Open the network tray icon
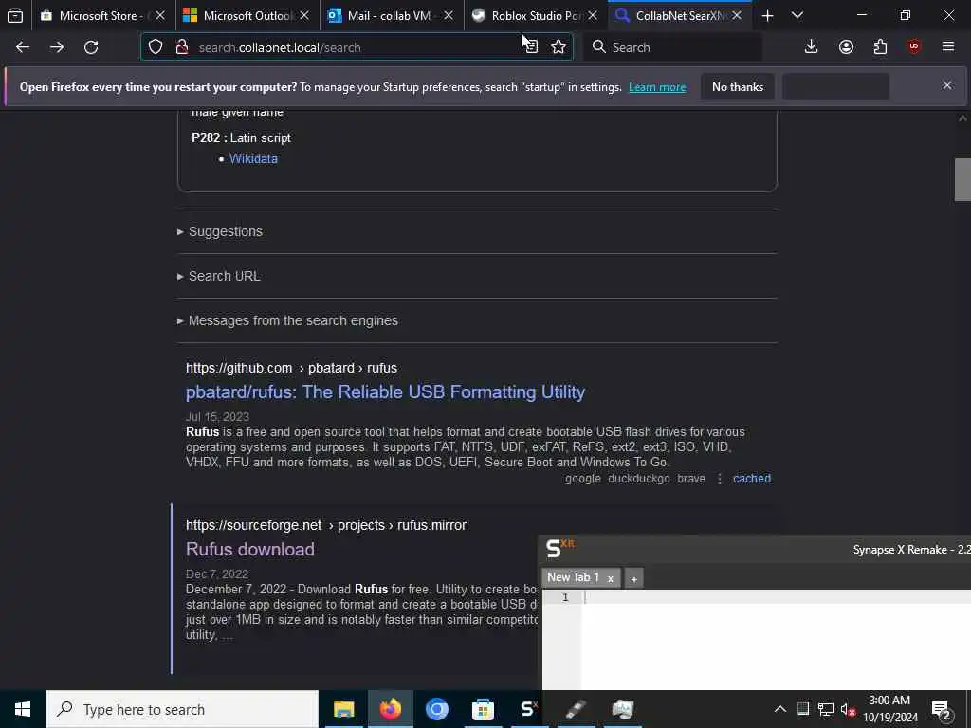The width and height of the screenshot is (971, 728). point(826,709)
